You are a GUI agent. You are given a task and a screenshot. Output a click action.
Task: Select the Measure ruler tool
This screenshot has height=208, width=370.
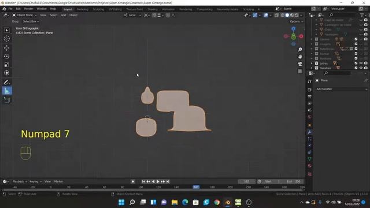7,91
